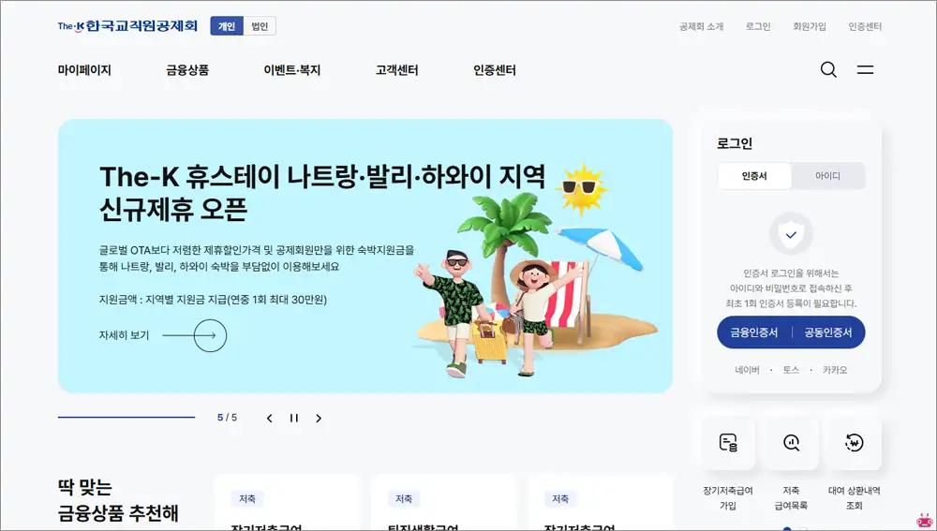Select the 개인 toggle
937x531 pixels.
point(227,25)
